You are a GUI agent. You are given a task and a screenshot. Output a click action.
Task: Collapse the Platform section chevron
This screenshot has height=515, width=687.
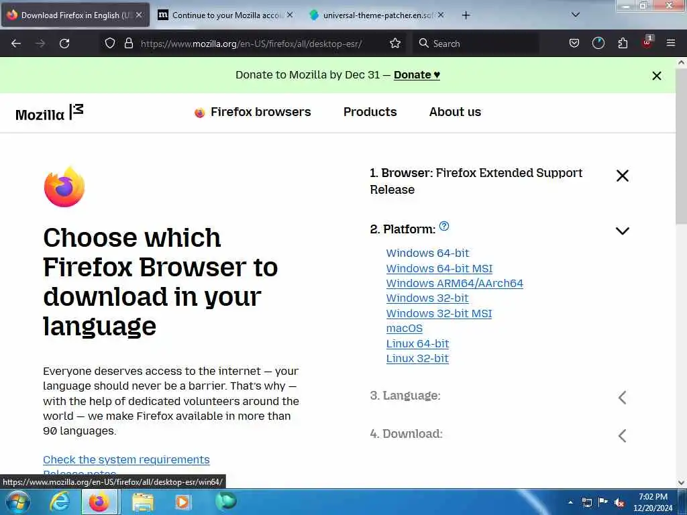[622, 231]
